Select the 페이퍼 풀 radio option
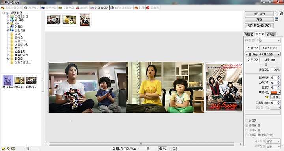The width and height of the screenshot is (284, 151). click(x=246, y=125)
